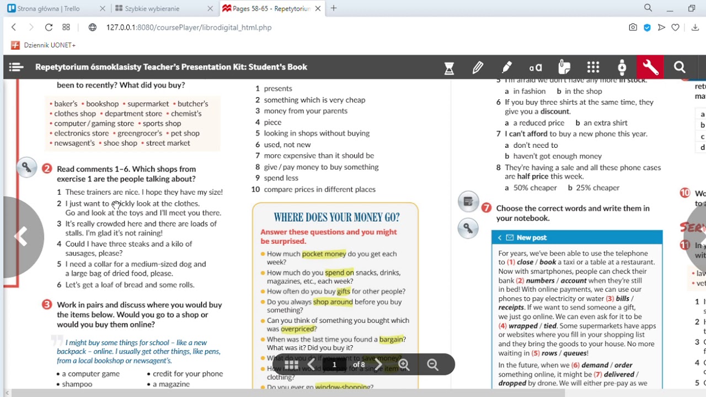Viewport: 706px width, 397px height.
Task: Click the highlighted word "gifts"
Action: click(x=344, y=291)
